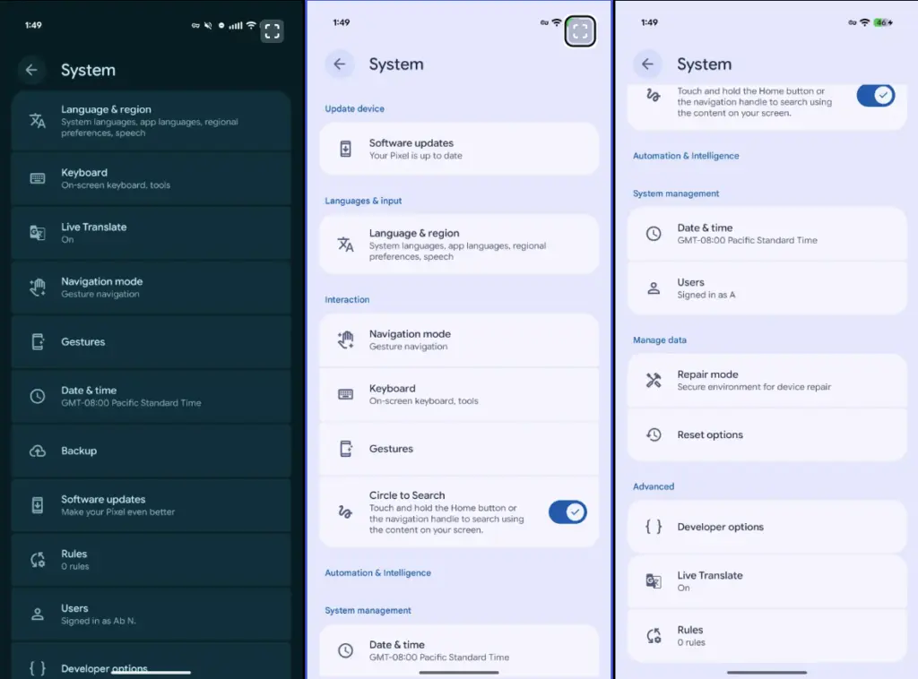The height and width of the screenshot is (679, 918).
Task: Open Repair mode entry
Action: (x=767, y=380)
